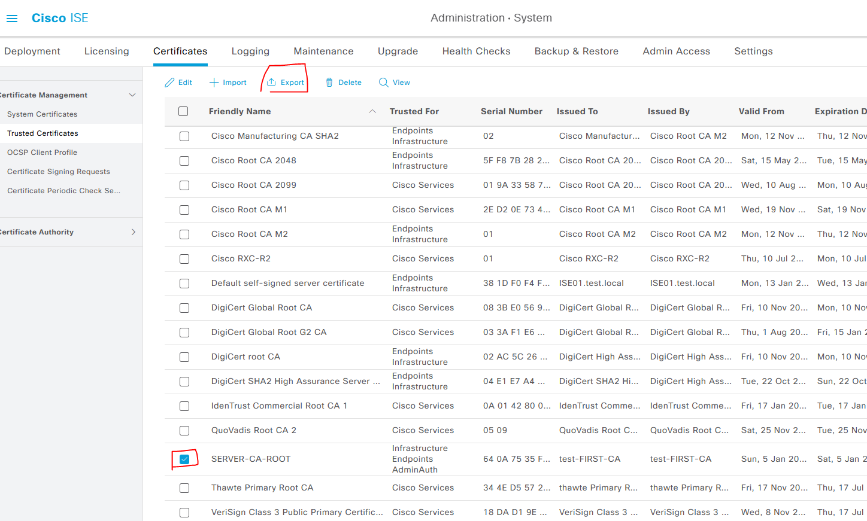This screenshot has width=867, height=521.
Task: Check DigiCert Global Root CA checkbox
Action: (184, 308)
